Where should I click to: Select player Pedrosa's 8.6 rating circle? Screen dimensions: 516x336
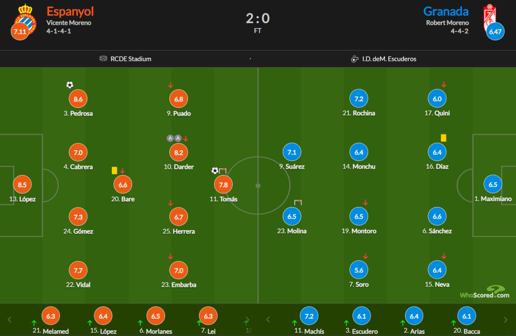coord(78,99)
